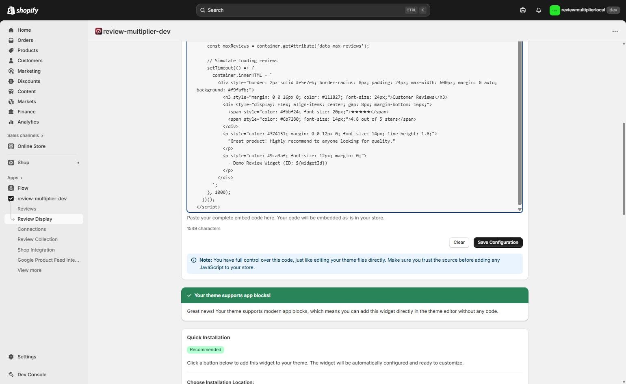Open the three-dot more actions menu
The width and height of the screenshot is (626, 384).
(615, 31)
